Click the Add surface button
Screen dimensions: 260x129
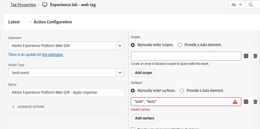click(145, 118)
